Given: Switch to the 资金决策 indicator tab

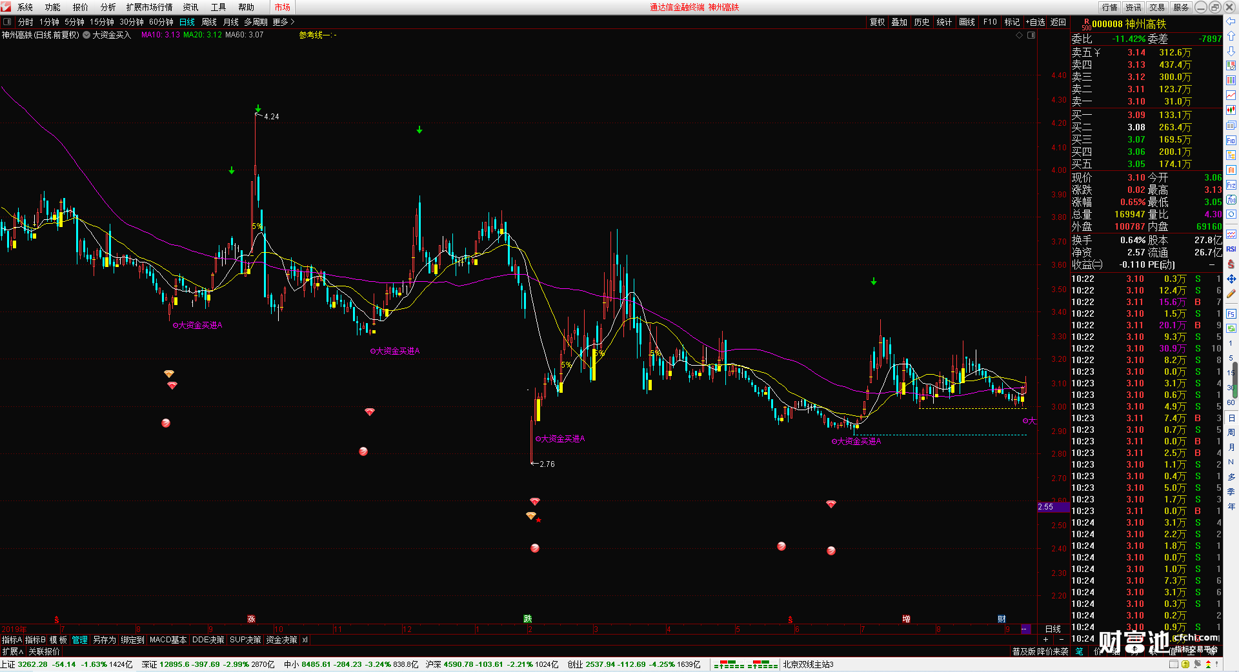Looking at the screenshot, I should [281, 640].
